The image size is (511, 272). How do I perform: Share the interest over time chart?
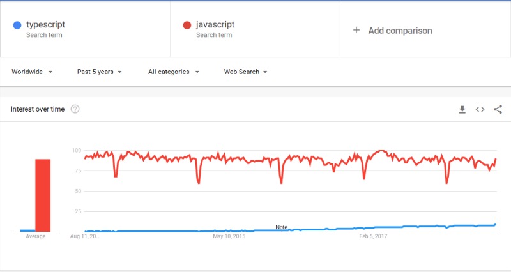[x=498, y=109]
